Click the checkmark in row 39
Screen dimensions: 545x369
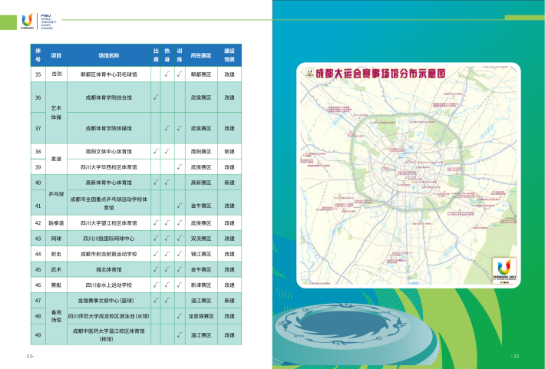[178, 166]
